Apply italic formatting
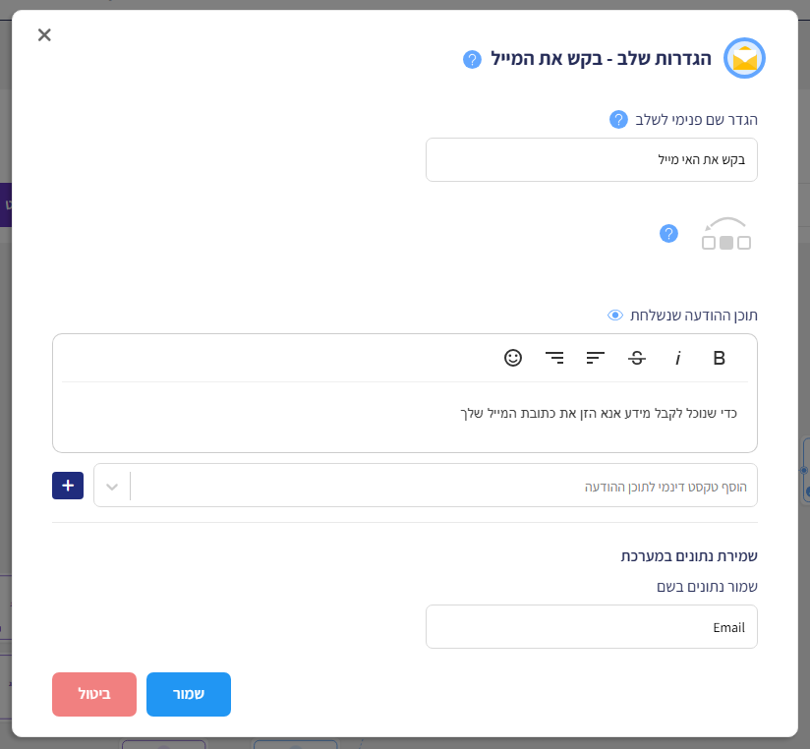Image resolution: width=810 pixels, height=749 pixels. pos(677,358)
